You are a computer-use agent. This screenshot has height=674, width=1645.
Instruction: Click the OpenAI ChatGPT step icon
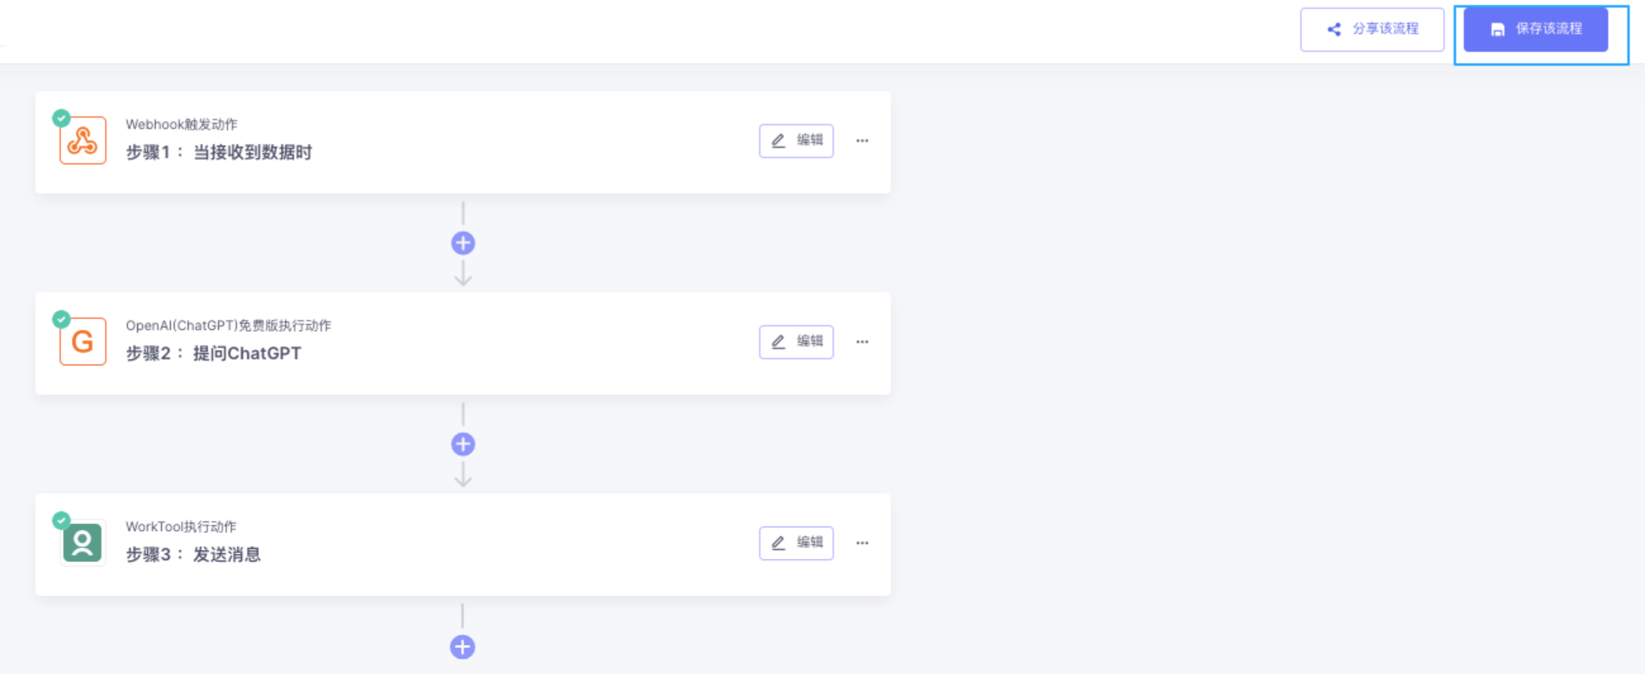tap(82, 342)
